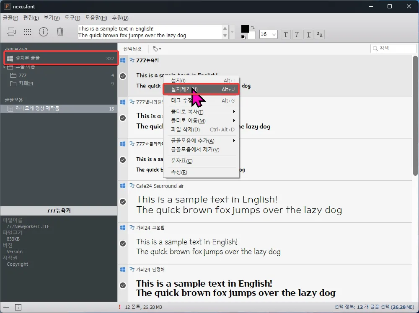Screen dimensions: 419x313
Task: Click the white background color swatch
Action: [x=251, y=35]
